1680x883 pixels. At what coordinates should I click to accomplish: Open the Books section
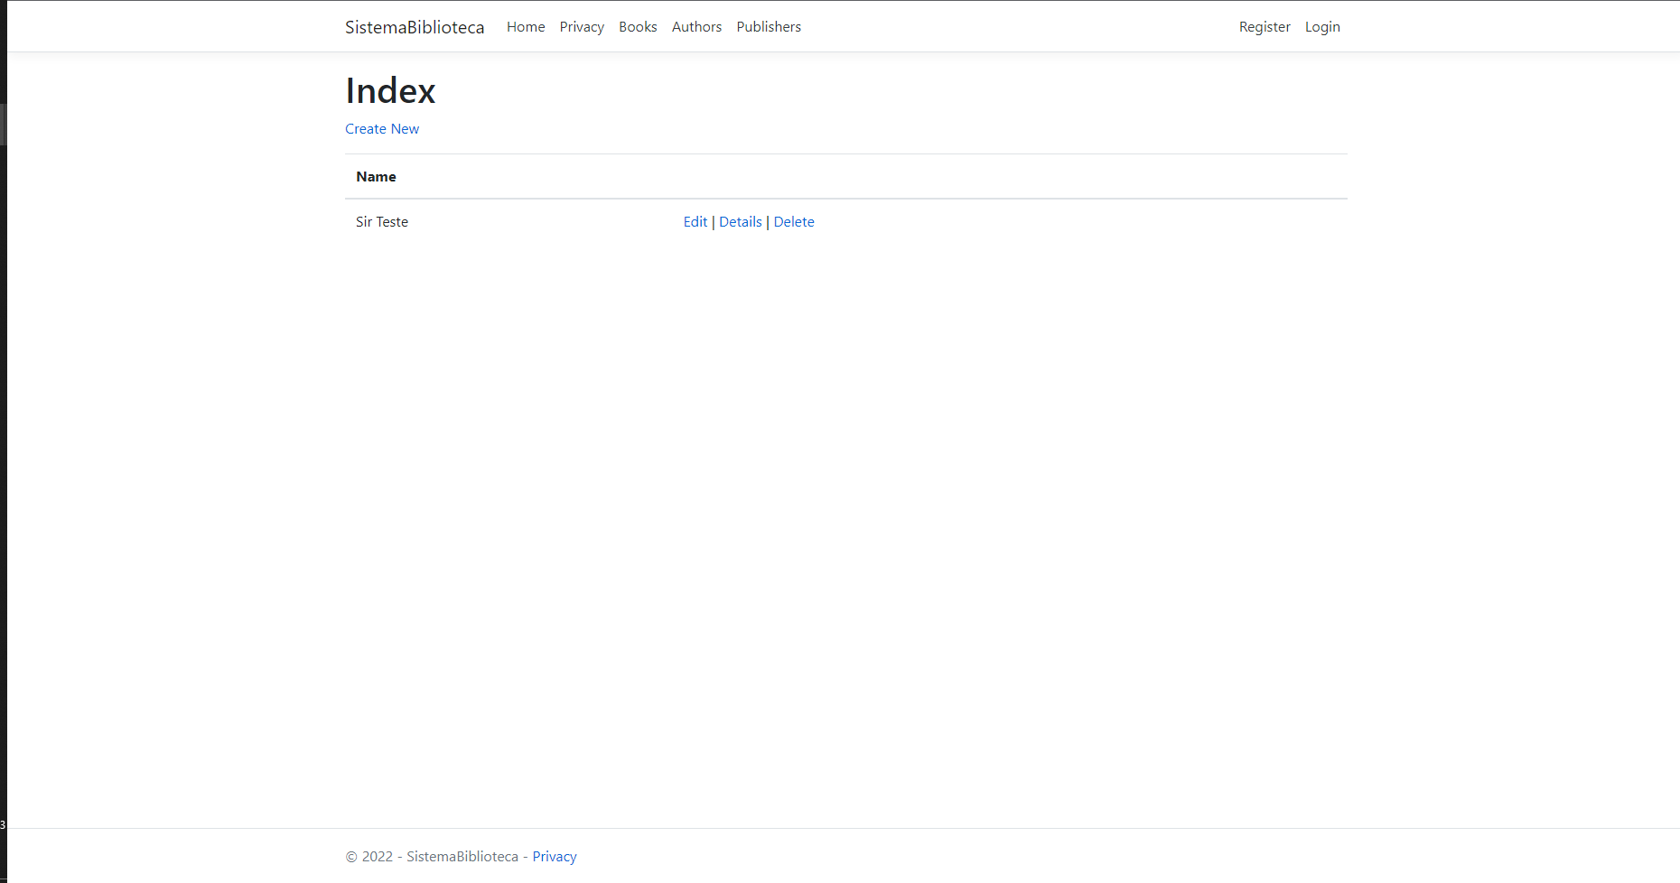[x=638, y=26]
